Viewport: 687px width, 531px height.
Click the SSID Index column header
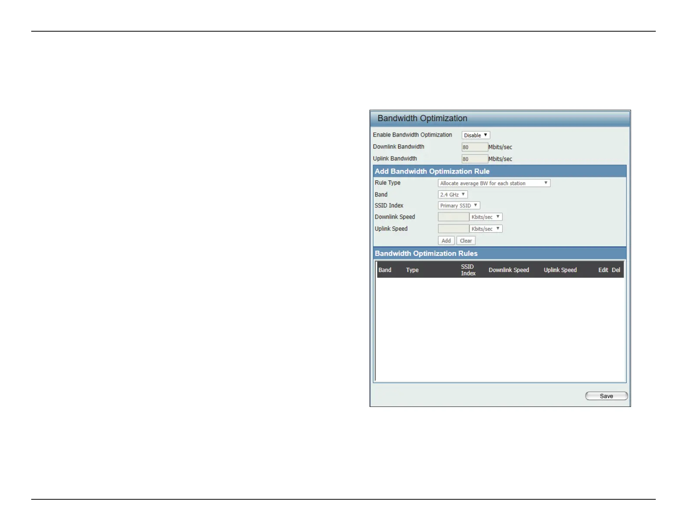[x=468, y=270]
